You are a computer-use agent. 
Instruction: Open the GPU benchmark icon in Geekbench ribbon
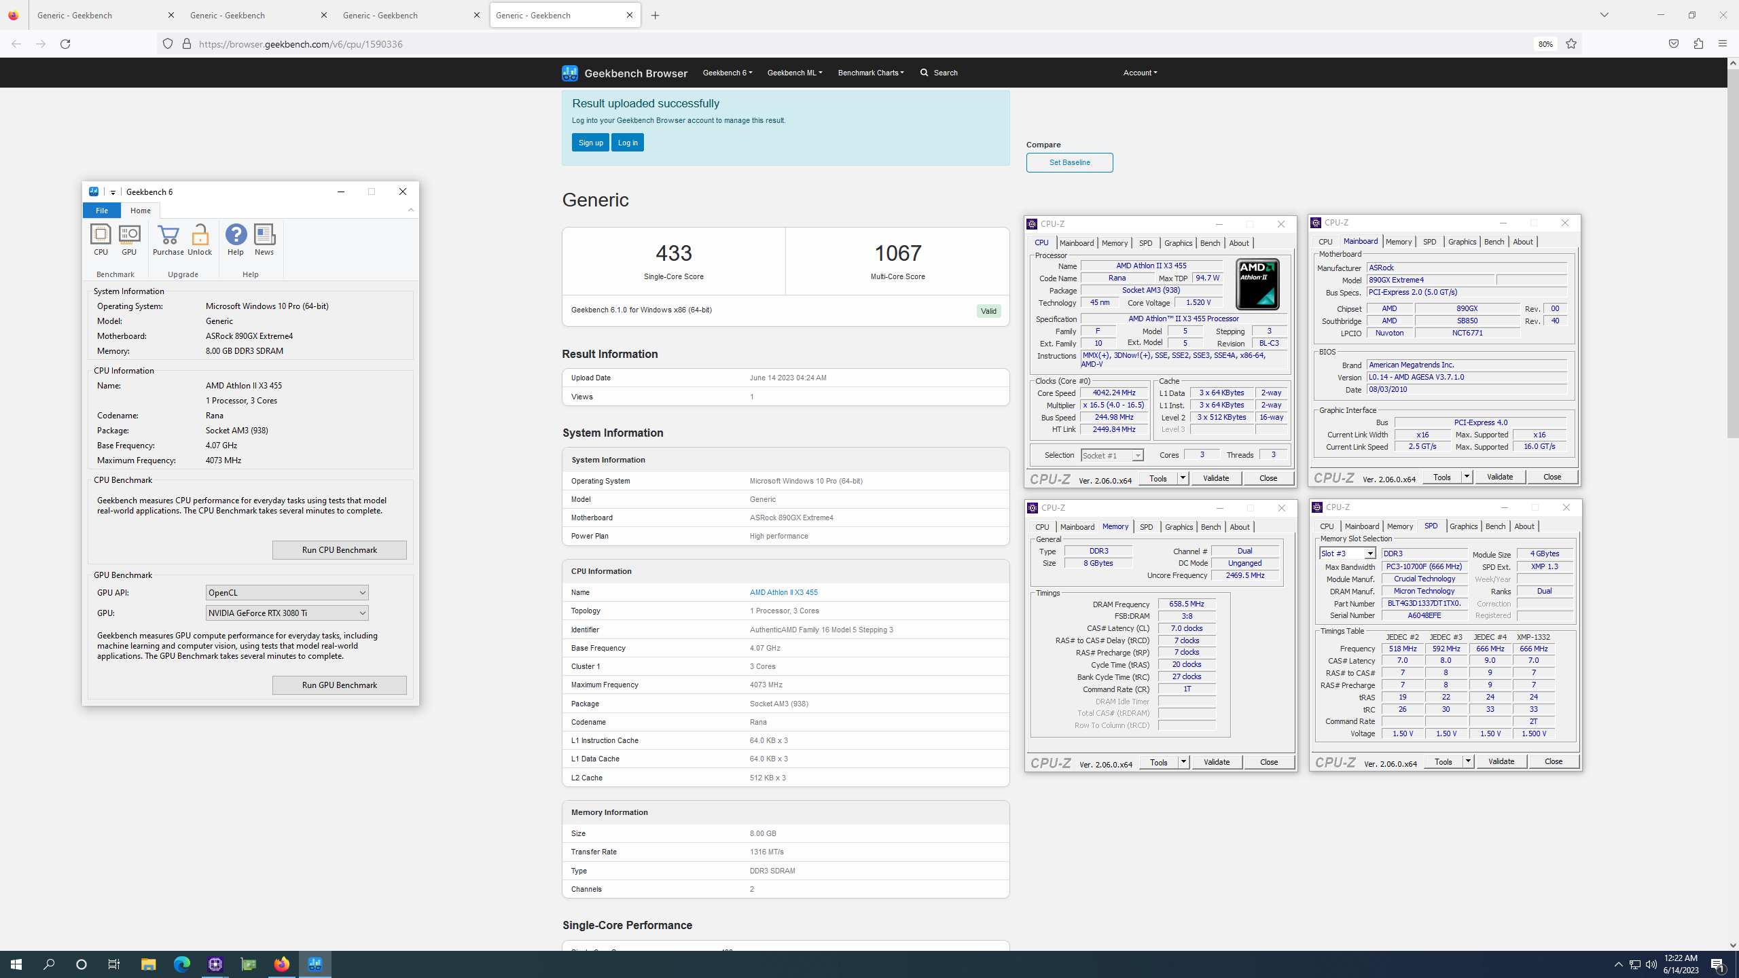[x=129, y=240]
